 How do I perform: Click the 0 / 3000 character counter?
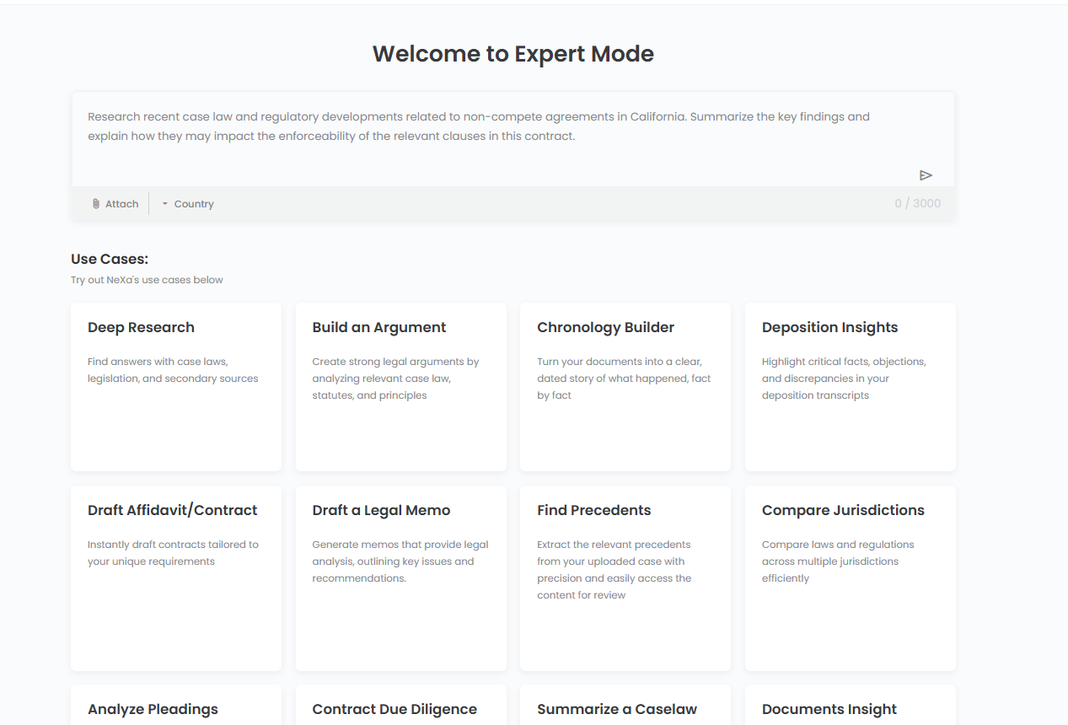click(x=917, y=203)
